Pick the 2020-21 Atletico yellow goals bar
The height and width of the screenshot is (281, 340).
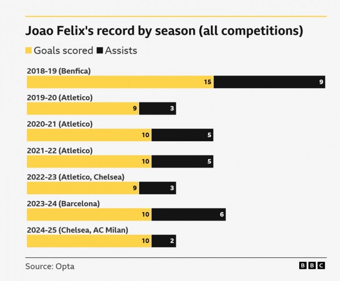pyautogui.click(x=89, y=135)
